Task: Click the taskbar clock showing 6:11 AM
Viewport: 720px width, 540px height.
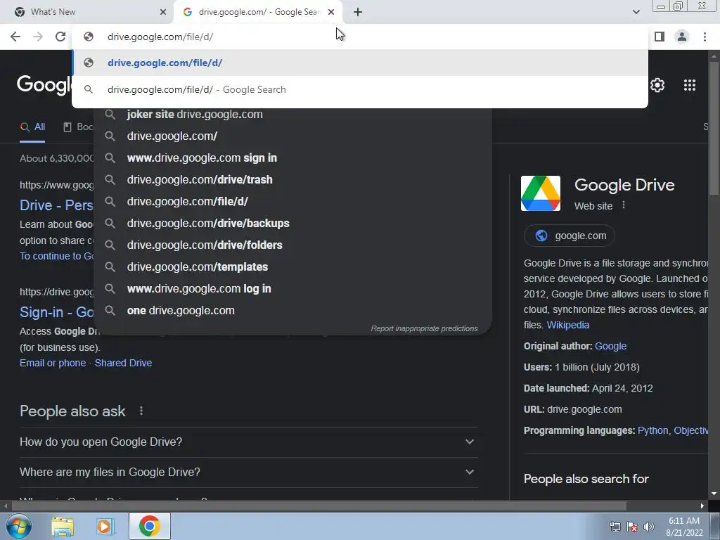Action: (x=684, y=527)
